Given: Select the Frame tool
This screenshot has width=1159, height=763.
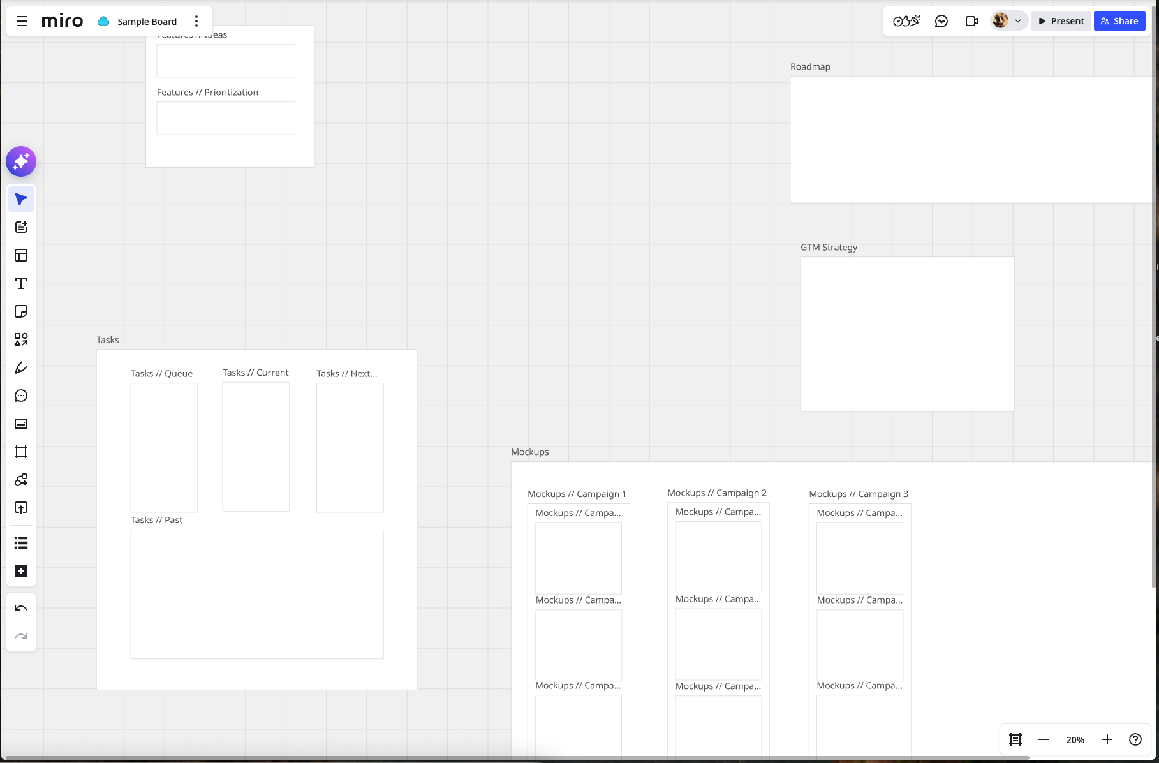Looking at the screenshot, I should (x=21, y=452).
